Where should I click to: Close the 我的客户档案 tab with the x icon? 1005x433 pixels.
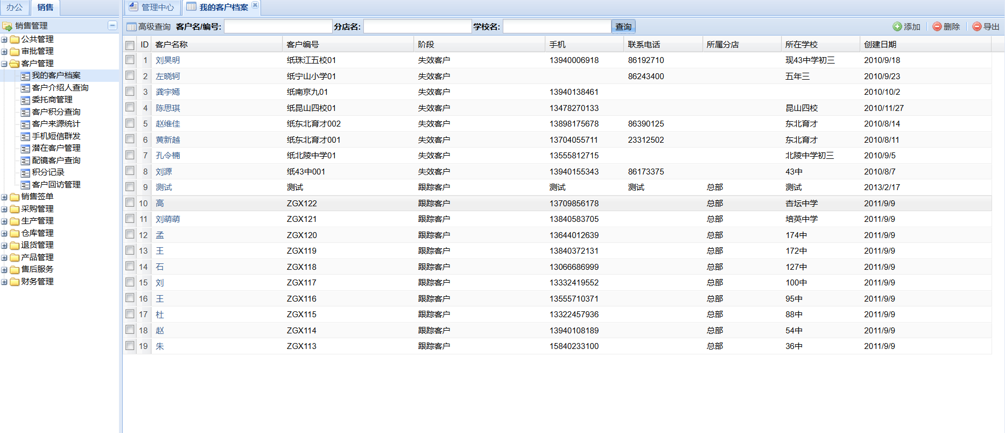coord(255,5)
